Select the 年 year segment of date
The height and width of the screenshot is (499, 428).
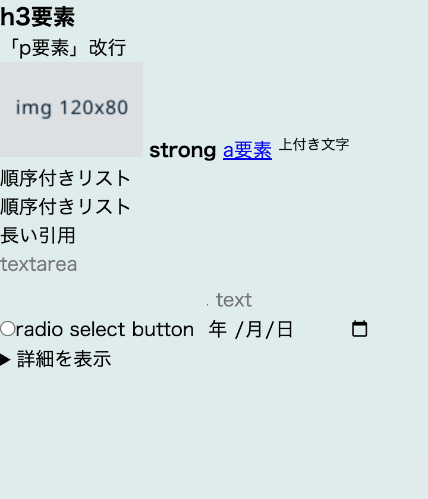(x=218, y=329)
